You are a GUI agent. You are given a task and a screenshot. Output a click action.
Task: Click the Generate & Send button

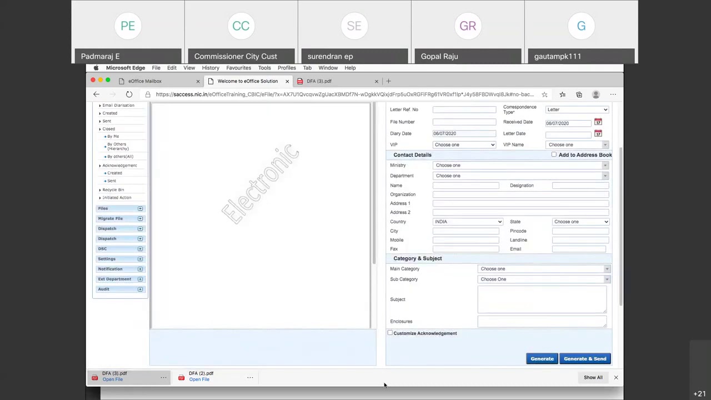pos(585,359)
